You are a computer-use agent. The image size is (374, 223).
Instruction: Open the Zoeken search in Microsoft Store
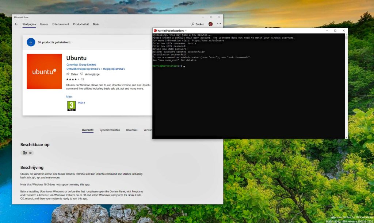tap(198, 24)
